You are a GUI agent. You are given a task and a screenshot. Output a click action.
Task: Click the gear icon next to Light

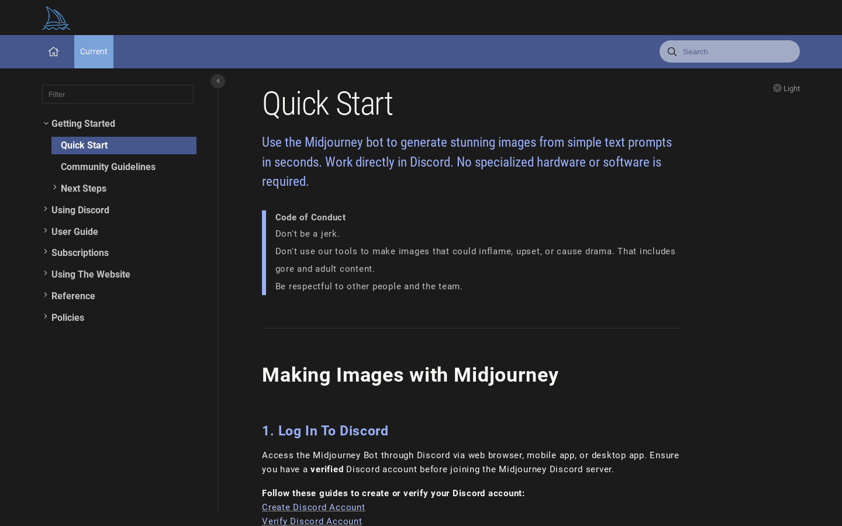click(777, 88)
